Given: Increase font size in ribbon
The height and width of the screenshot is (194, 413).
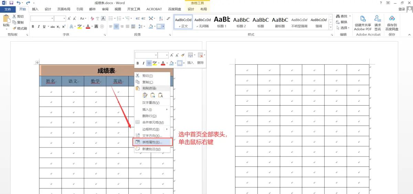Looking at the screenshot, I should coord(69,18).
